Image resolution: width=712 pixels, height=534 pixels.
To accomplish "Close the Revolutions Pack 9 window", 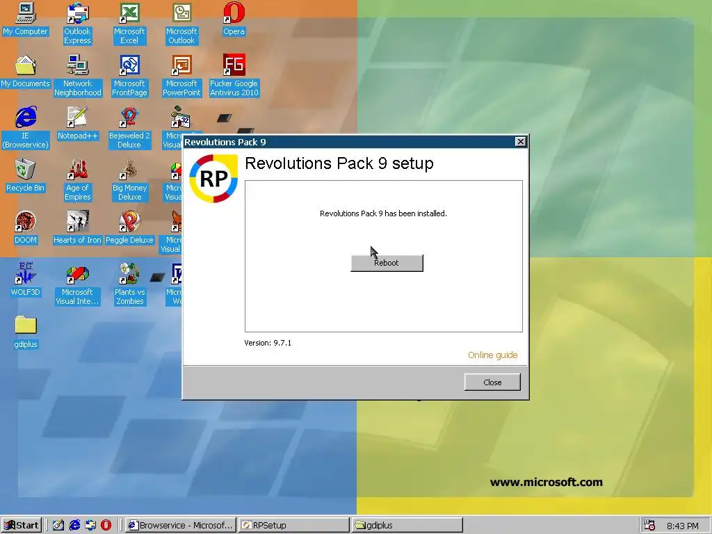I will click(x=520, y=142).
